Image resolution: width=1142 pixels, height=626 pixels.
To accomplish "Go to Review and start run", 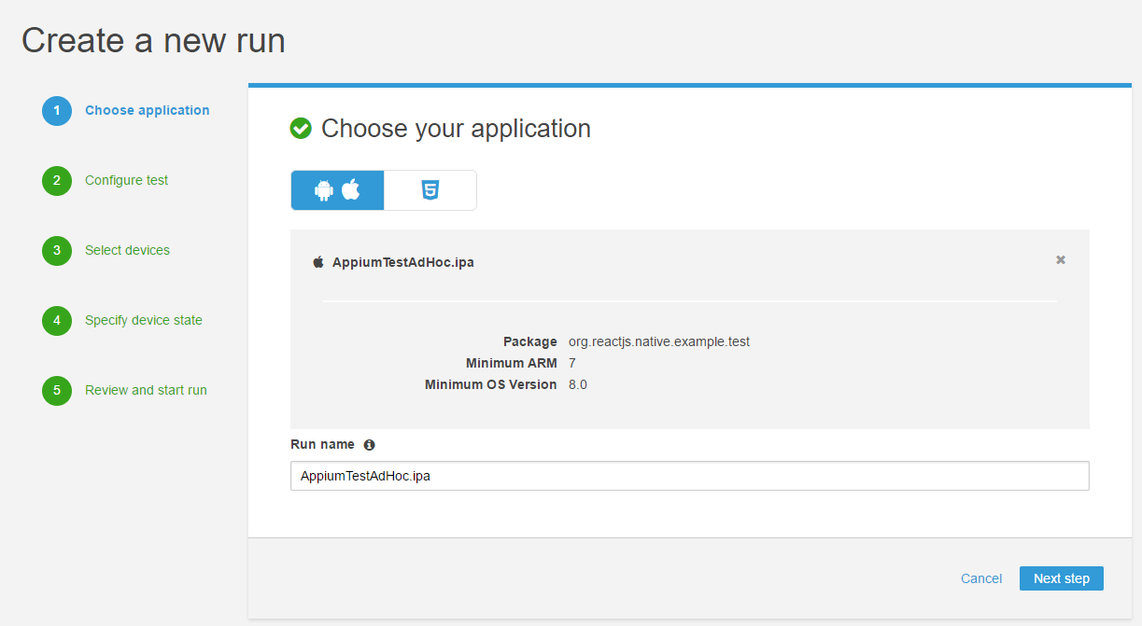I will click(x=146, y=390).
